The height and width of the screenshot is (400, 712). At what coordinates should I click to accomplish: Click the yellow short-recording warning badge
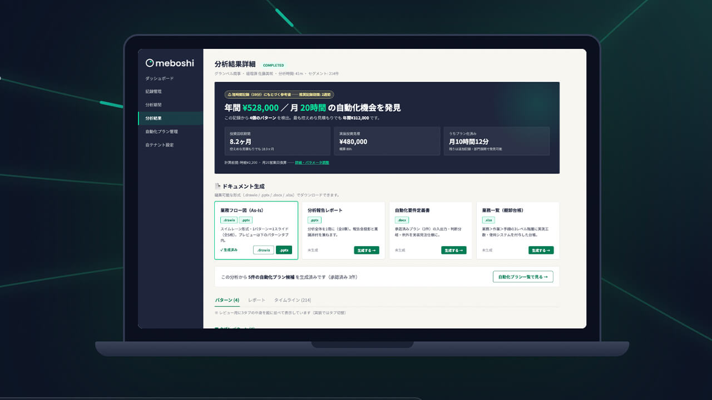(x=279, y=95)
